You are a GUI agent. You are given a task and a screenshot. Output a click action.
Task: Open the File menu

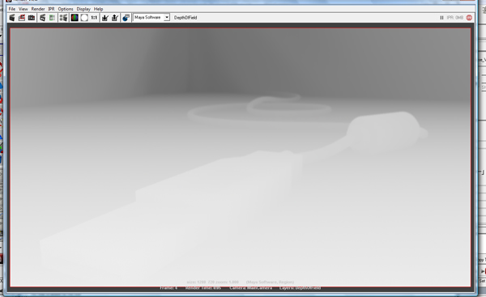12,9
